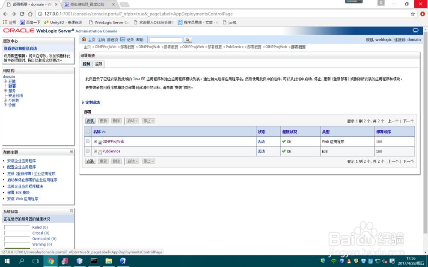
Task: Select the 安全领域 tree item
Action: click(x=15, y=96)
